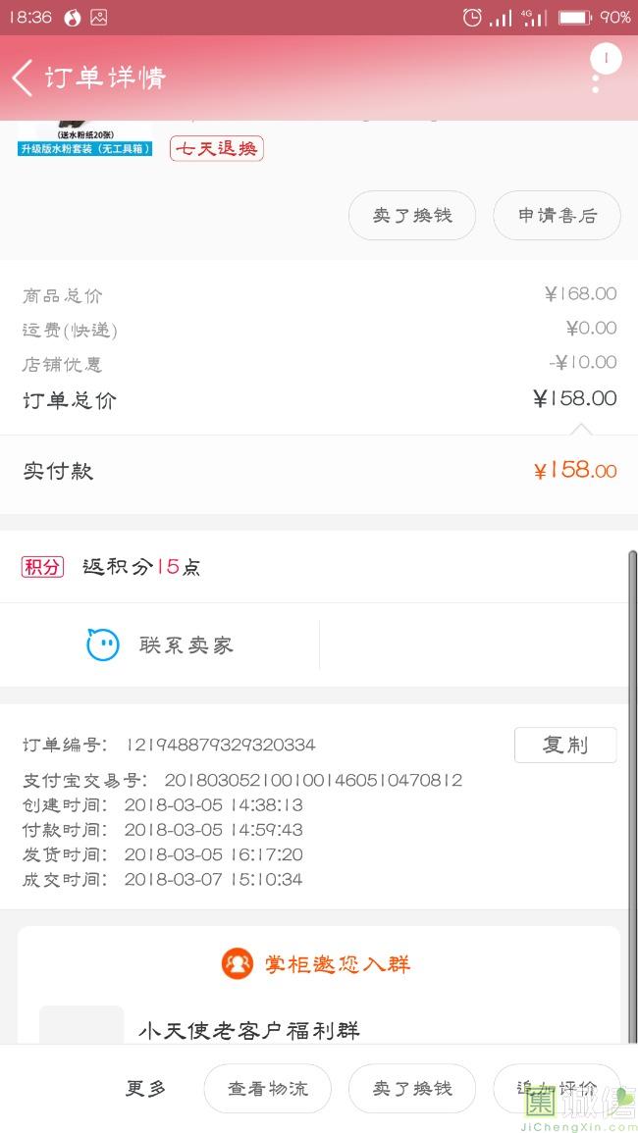This screenshot has width=638, height=1133.
Task: Tap 追加评价 additional review button
Action: [x=557, y=1088]
